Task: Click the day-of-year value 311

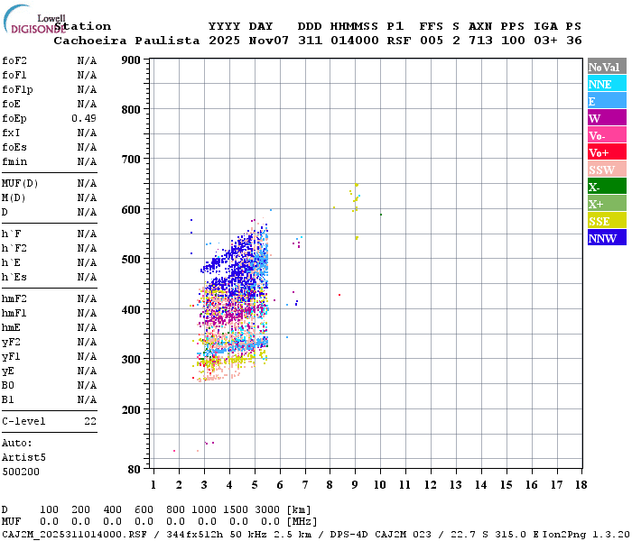Action: (310, 41)
